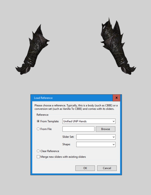
Task: Click the Shape: label
Action: pos(66,144)
